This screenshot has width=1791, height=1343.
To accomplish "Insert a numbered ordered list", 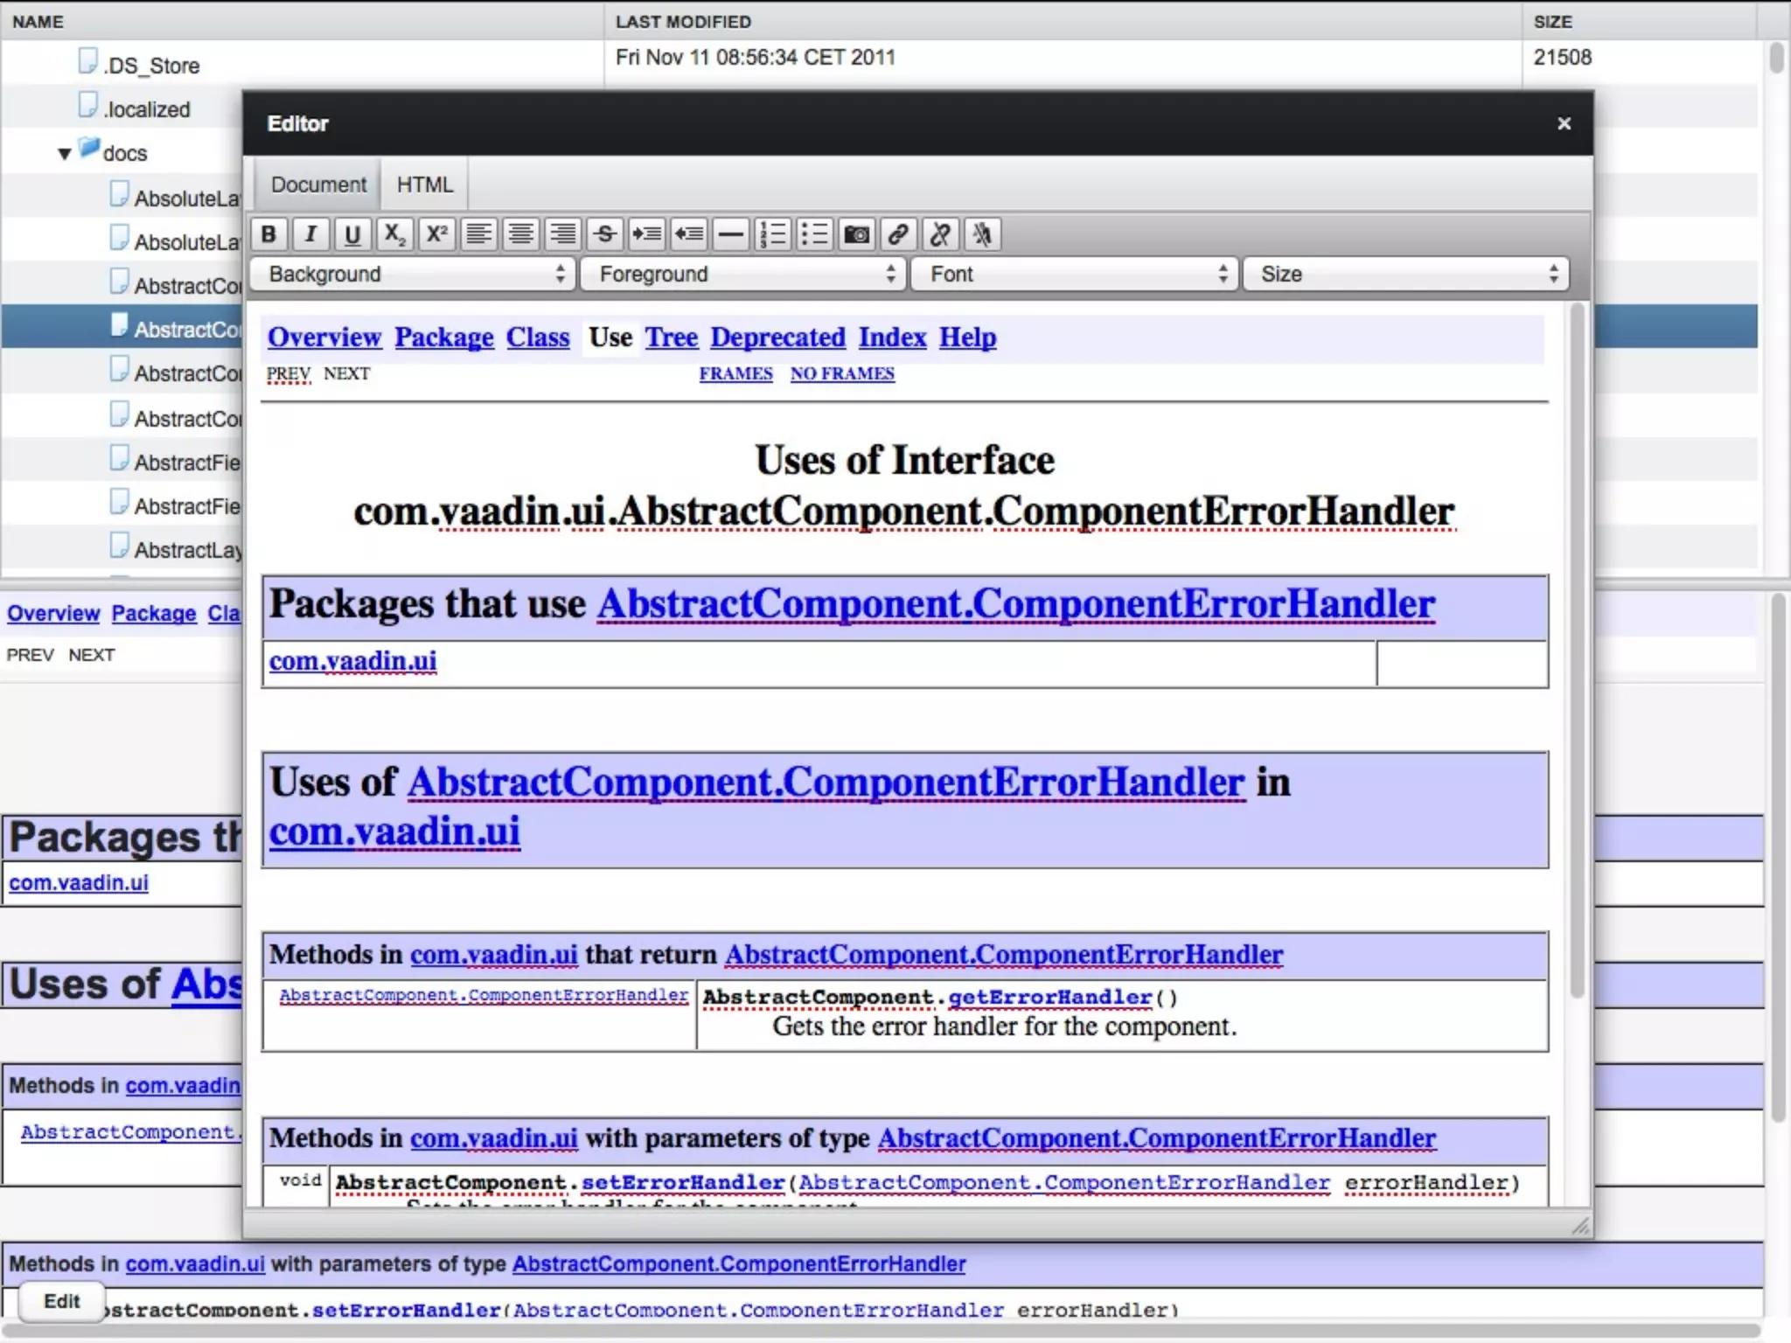I will click(773, 234).
